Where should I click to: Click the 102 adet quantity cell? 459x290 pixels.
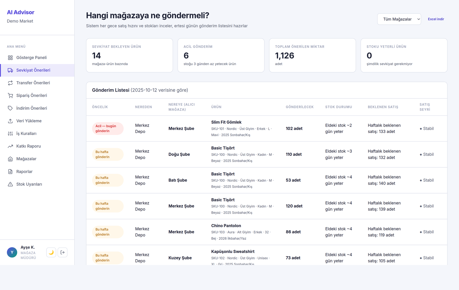pos(294,129)
